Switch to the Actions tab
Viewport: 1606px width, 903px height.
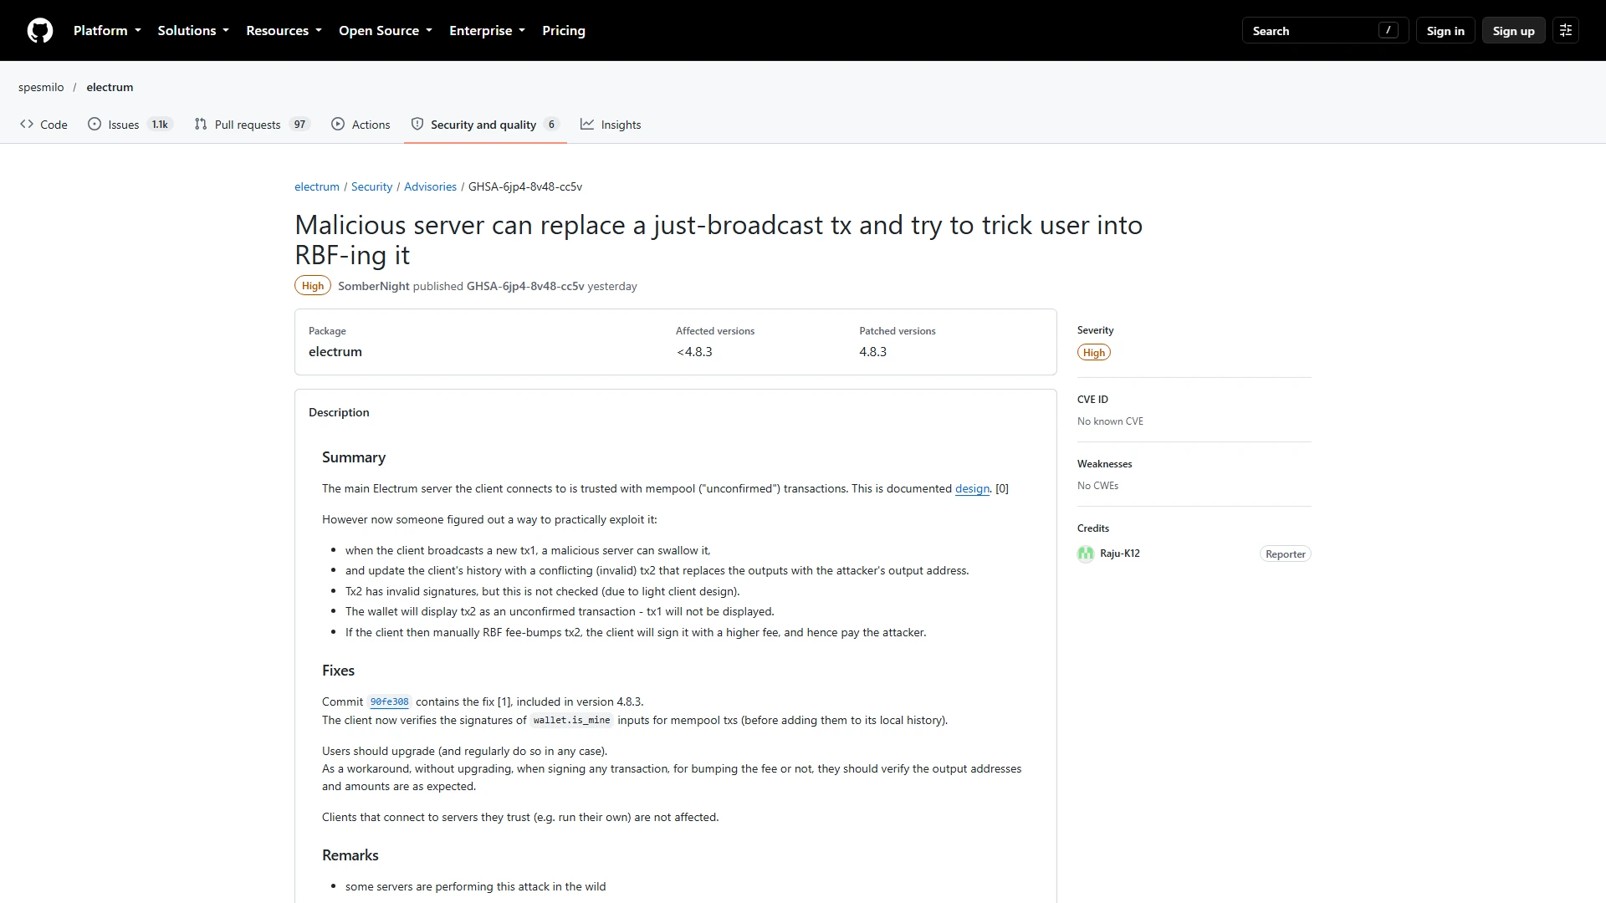tap(361, 125)
